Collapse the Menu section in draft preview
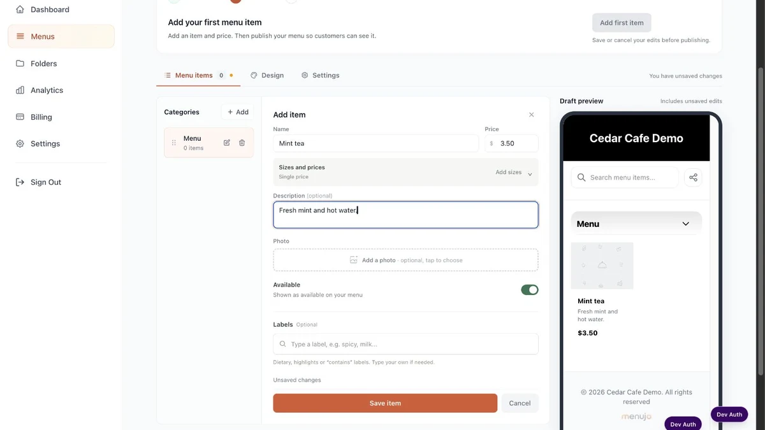Screen dimensions: 765x430 click(x=686, y=224)
